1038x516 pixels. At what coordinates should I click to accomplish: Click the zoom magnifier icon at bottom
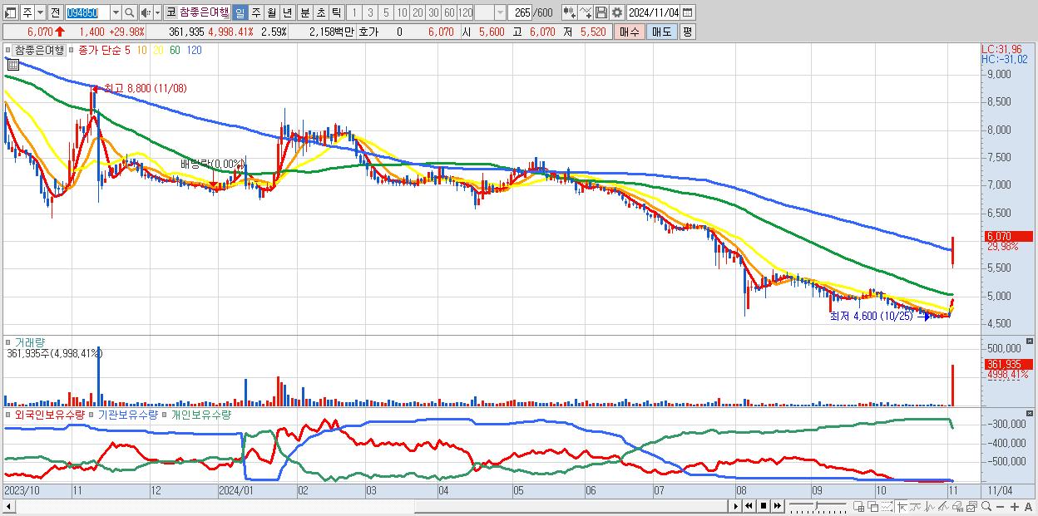pos(986,506)
